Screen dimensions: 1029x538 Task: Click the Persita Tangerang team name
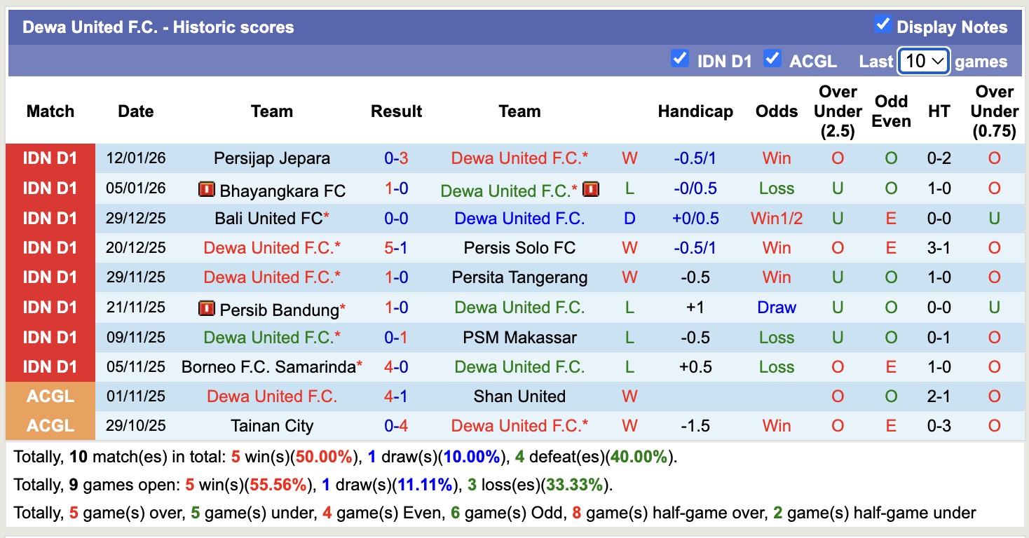click(519, 277)
